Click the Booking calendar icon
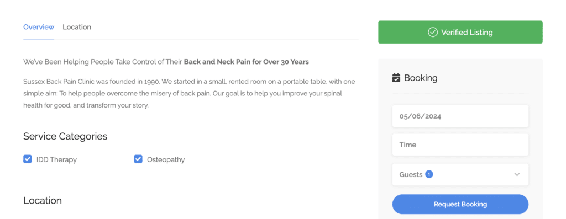This screenshot has height=219, width=566. click(x=396, y=78)
